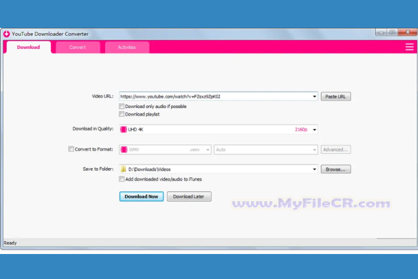Open the Activities tab
The image size is (418, 279).
(127, 47)
